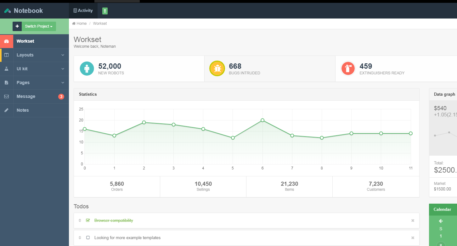Click the Notes pencil icon in sidebar

[7, 110]
